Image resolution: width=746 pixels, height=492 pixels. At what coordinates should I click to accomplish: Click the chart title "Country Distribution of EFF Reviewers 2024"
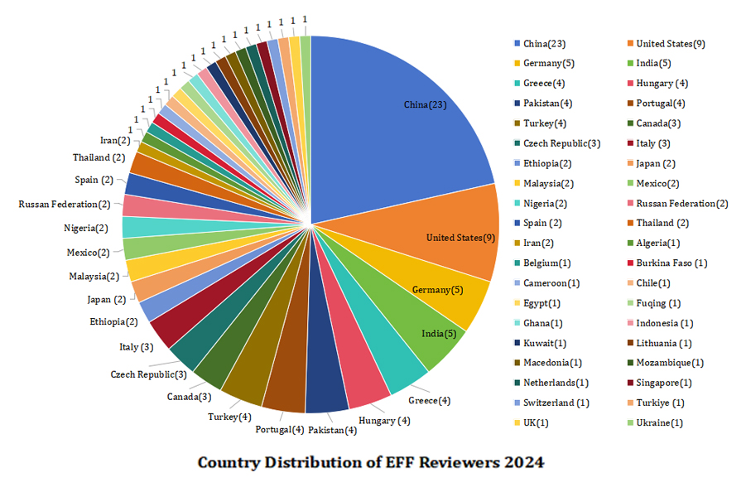(371, 462)
